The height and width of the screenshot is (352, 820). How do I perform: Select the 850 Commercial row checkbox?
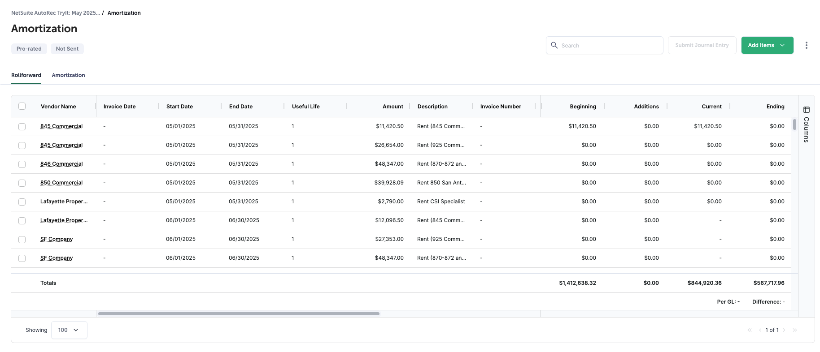pos(22,183)
